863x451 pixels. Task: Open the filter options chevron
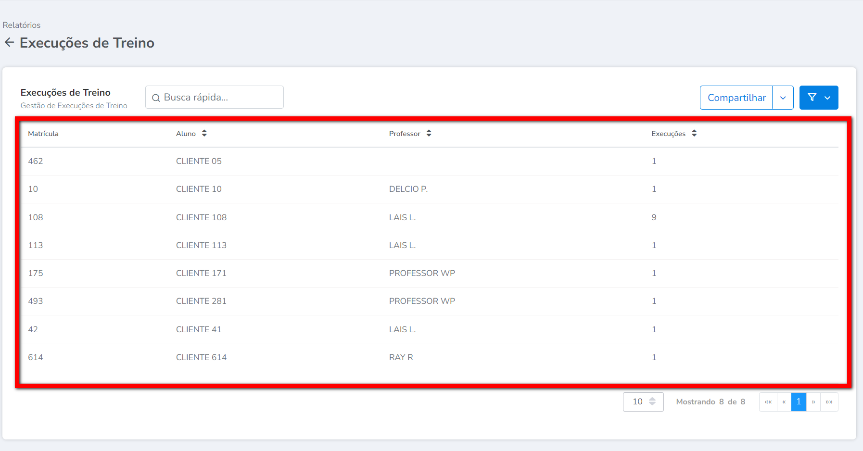coord(827,98)
